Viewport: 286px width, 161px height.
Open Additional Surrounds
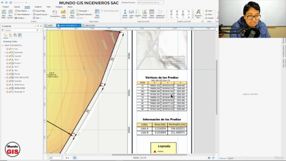coord(160,14)
